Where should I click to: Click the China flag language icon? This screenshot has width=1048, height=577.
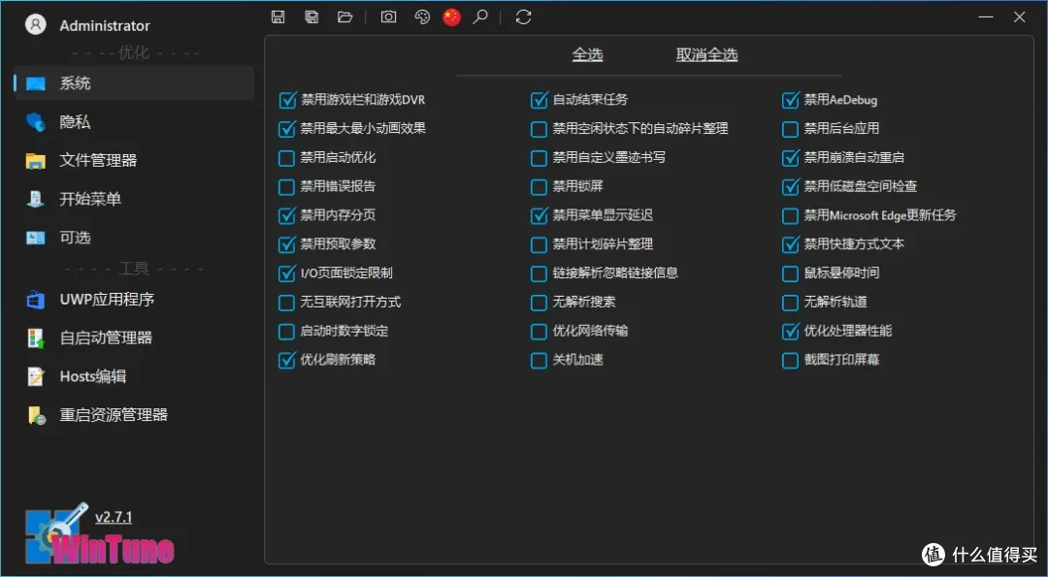tap(452, 17)
